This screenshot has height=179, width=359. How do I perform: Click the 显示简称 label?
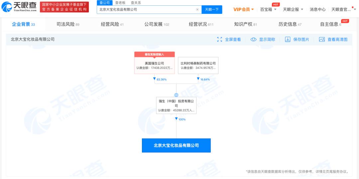pos(267,39)
